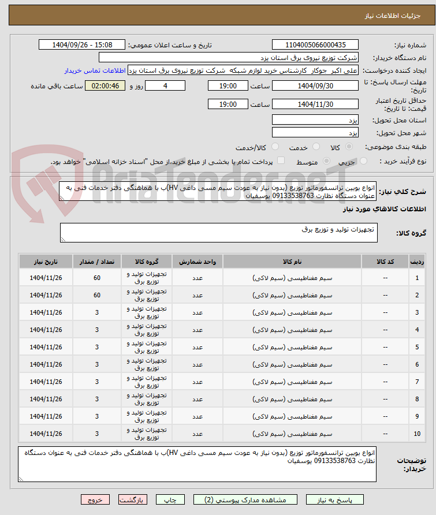
Task: Click the ردیف column header
Action: [x=417, y=262]
